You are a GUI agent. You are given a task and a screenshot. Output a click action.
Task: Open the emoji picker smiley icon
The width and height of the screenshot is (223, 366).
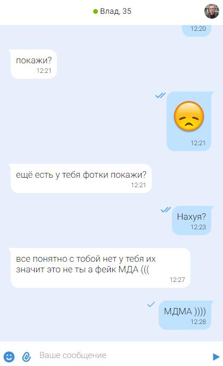click(x=9, y=356)
